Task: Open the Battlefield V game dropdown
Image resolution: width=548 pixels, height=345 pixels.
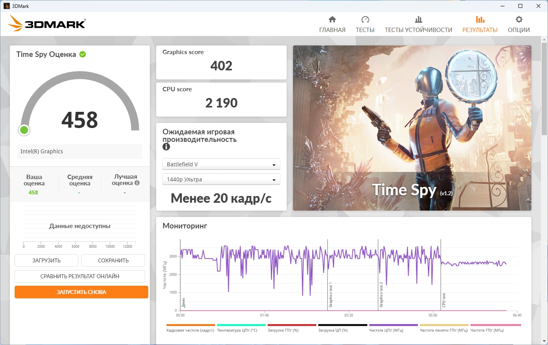Action: [221, 164]
